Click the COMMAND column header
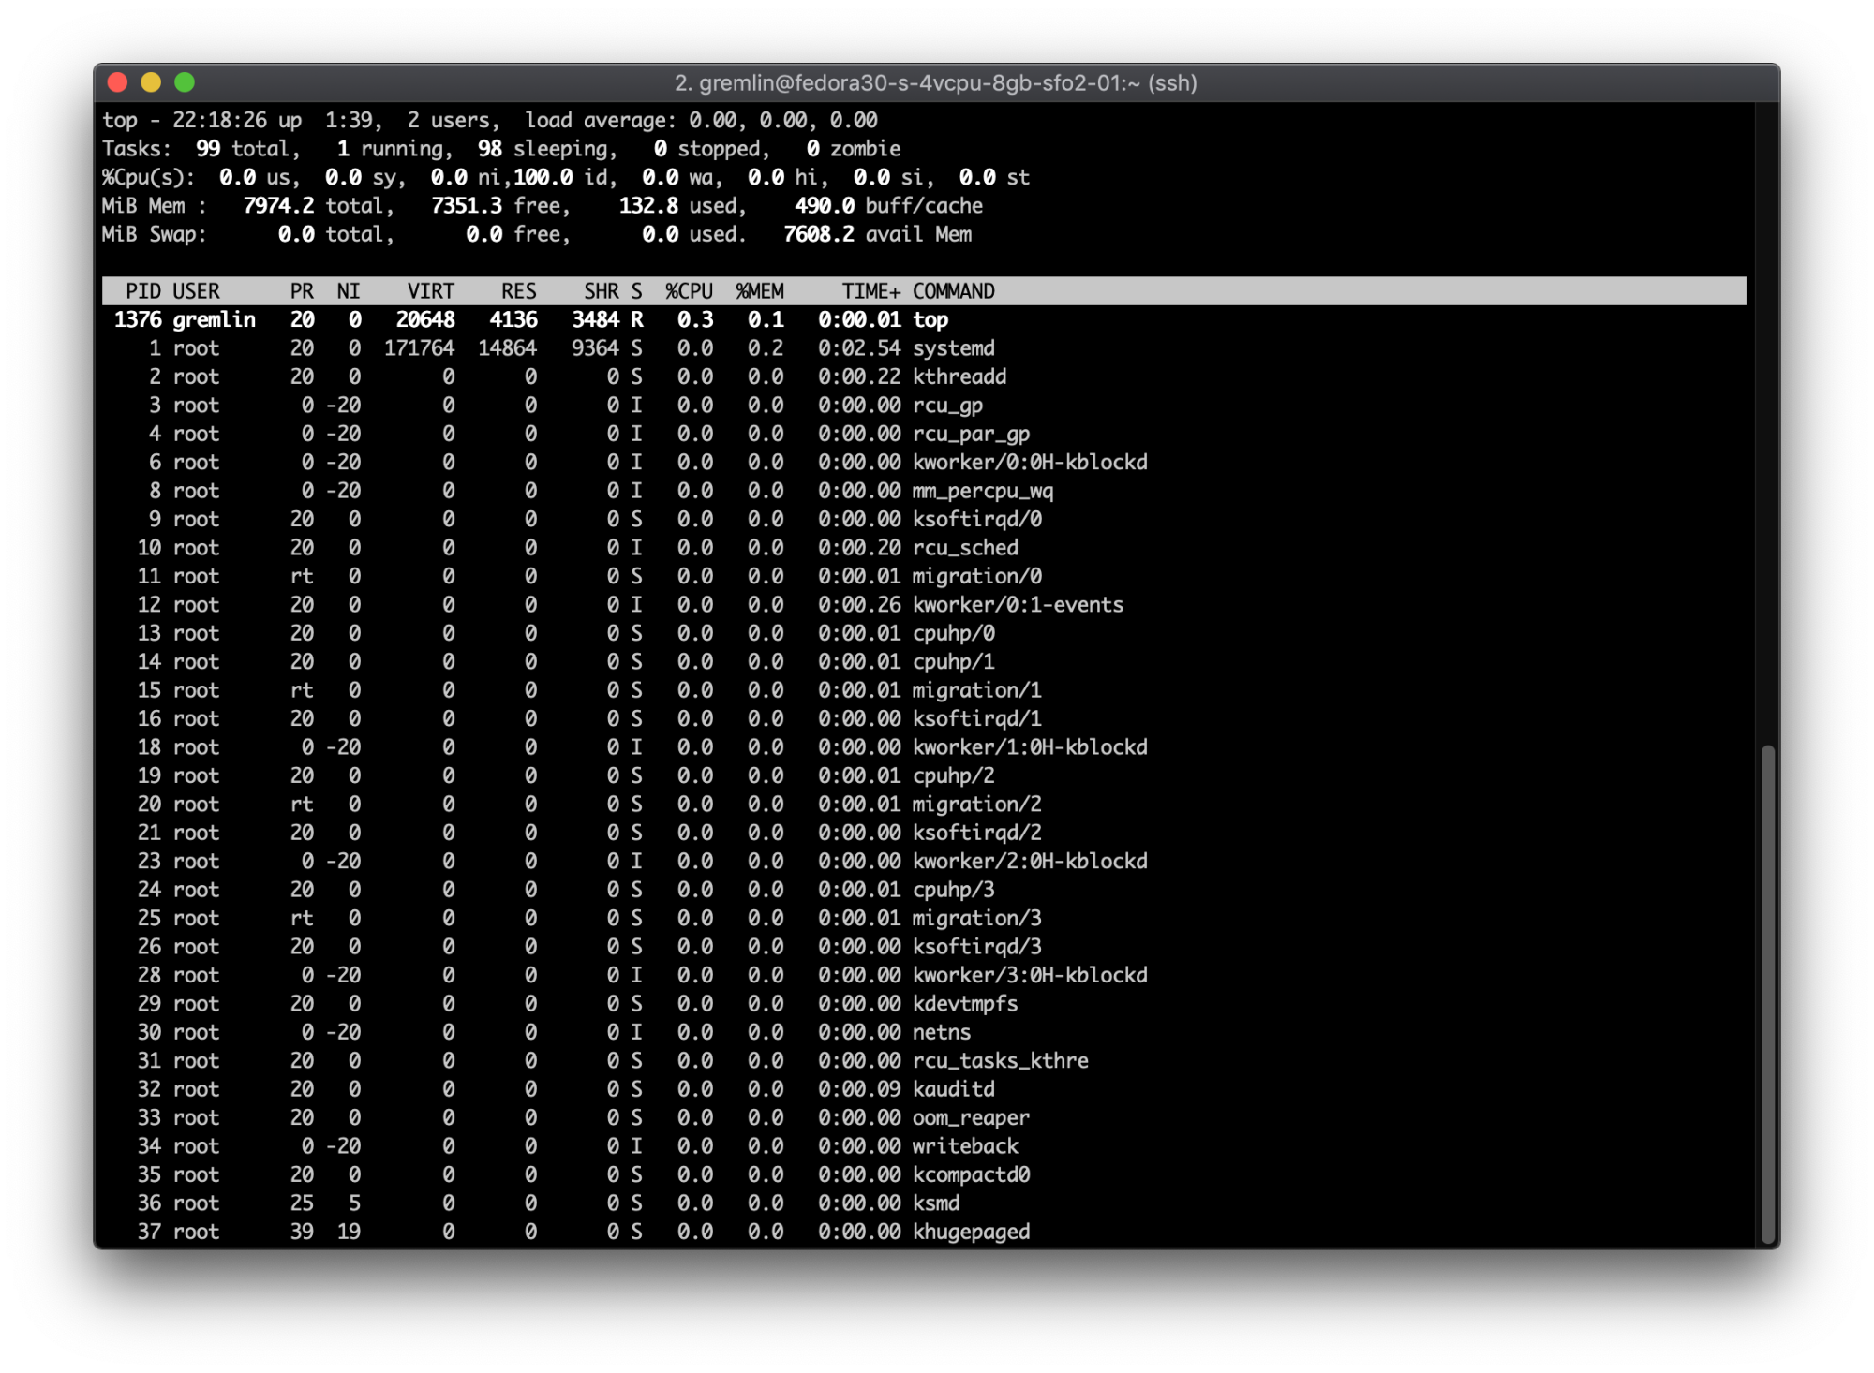Screen dimensions: 1874x1373 (x=954, y=291)
